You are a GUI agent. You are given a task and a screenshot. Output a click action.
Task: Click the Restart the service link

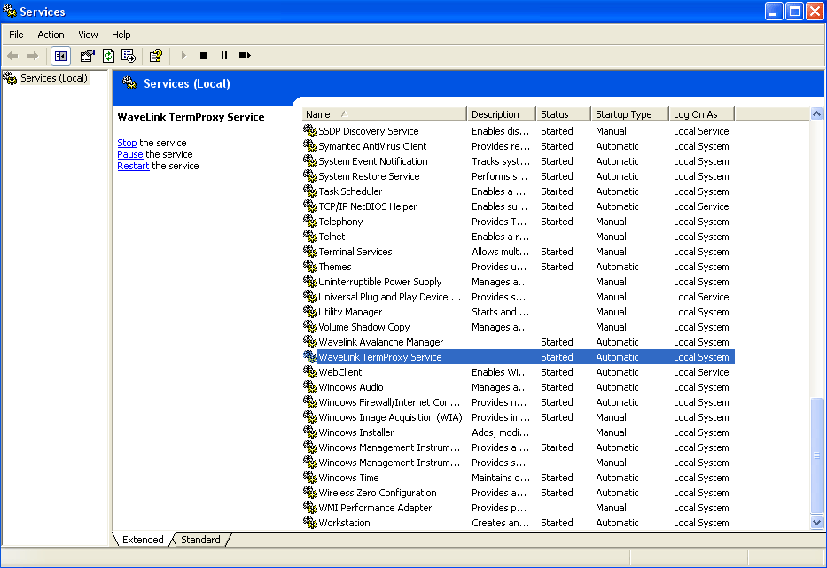pyautogui.click(x=132, y=166)
